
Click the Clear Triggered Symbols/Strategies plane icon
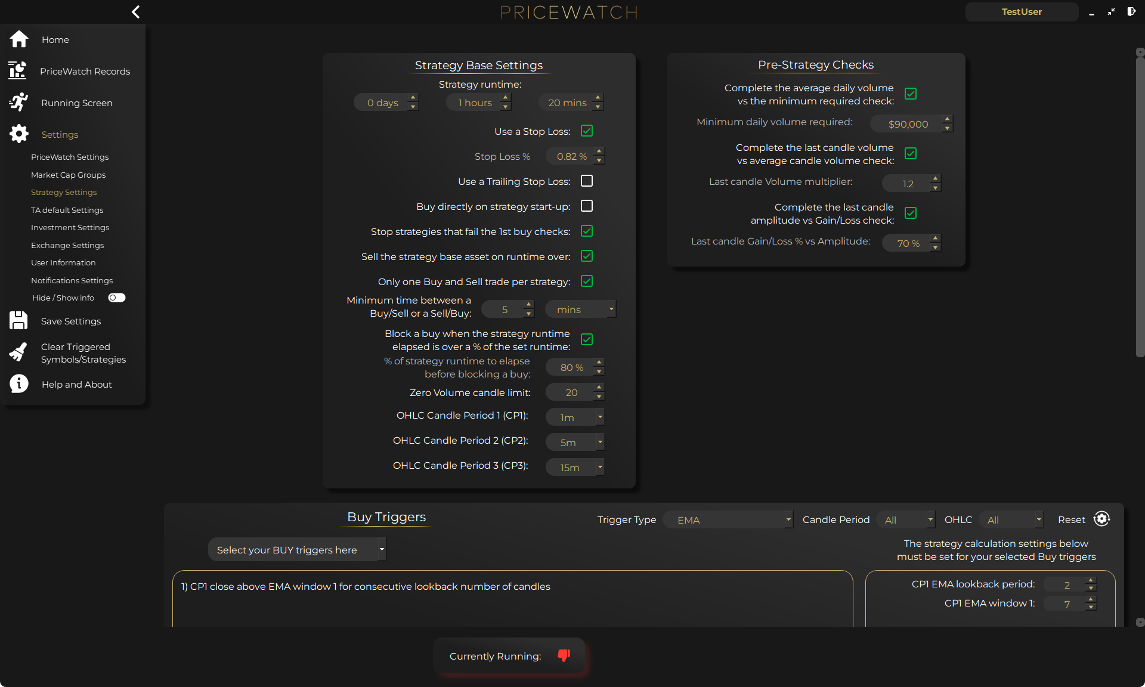tap(18, 352)
